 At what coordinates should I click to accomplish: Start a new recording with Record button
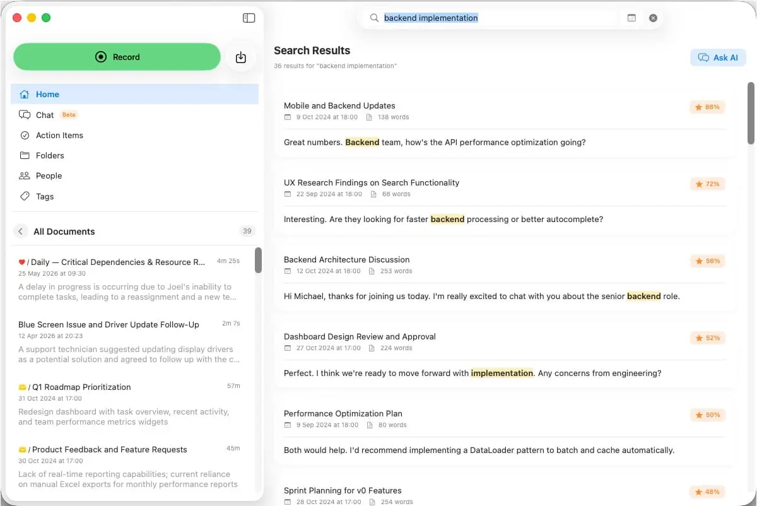[117, 57]
